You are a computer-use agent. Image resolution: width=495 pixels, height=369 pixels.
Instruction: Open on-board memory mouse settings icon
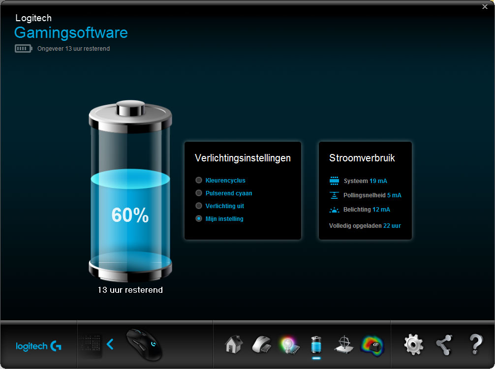coord(262,345)
